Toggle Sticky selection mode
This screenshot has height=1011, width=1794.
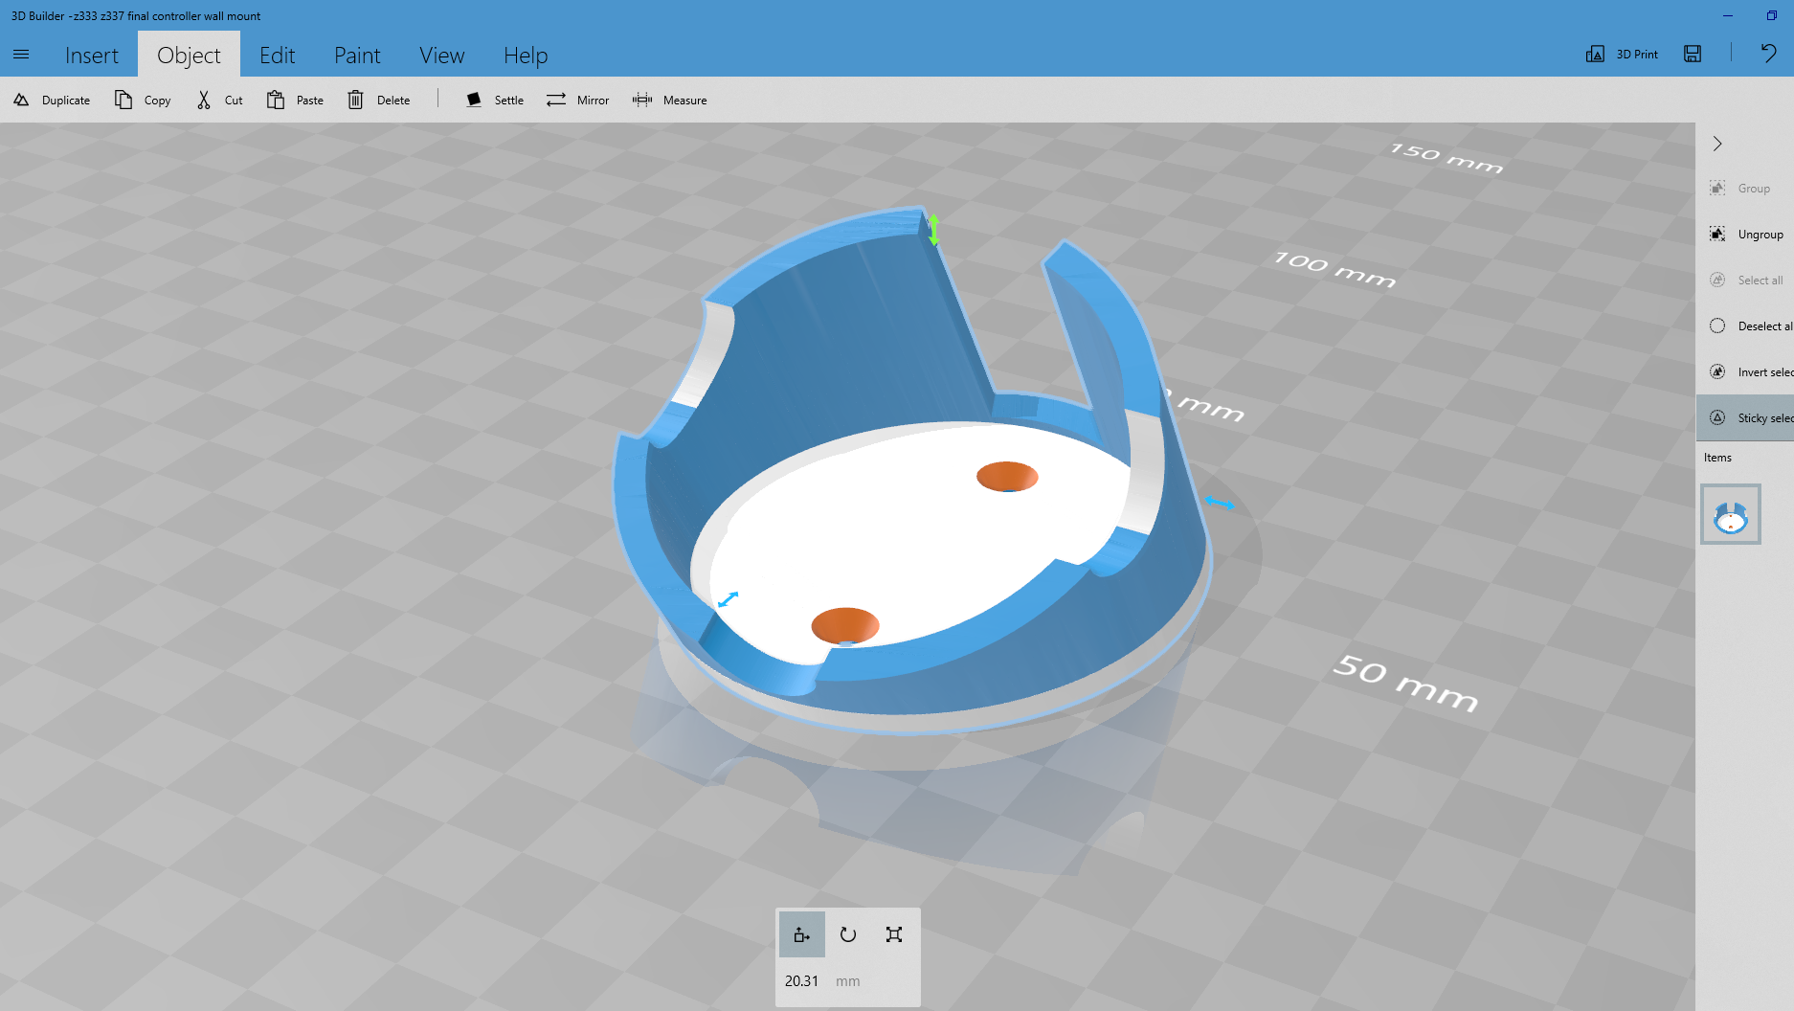tap(1744, 418)
